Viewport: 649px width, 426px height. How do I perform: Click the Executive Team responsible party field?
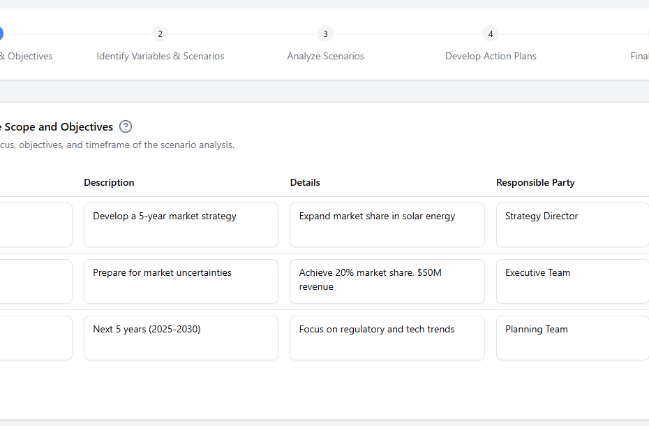(x=572, y=281)
